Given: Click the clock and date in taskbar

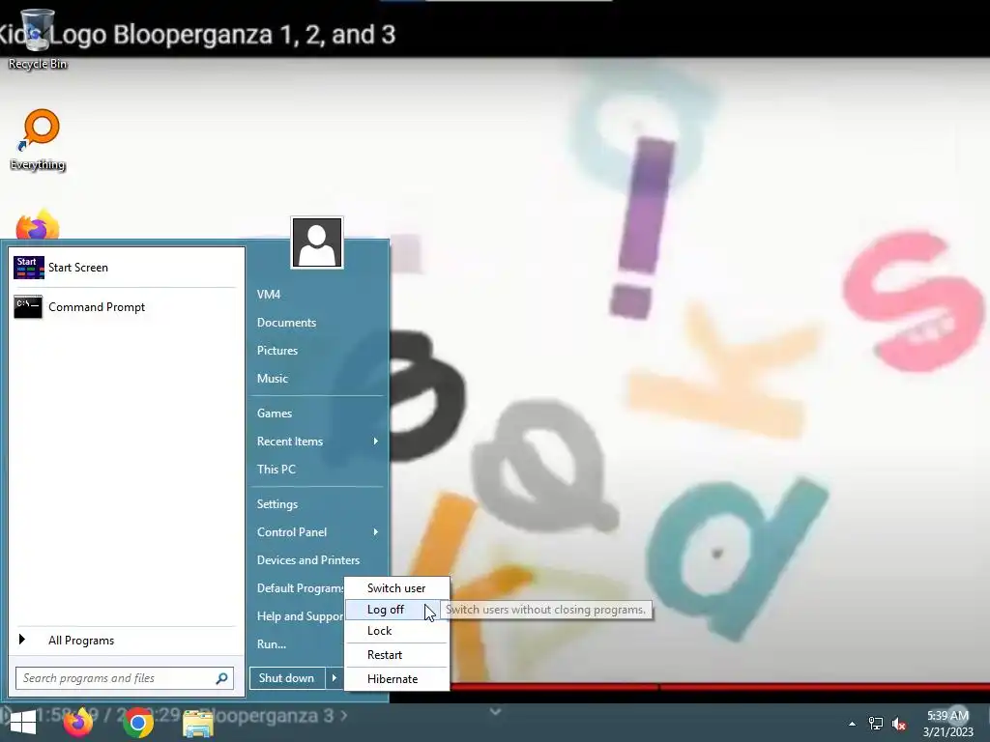Looking at the screenshot, I should tap(947, 724).
